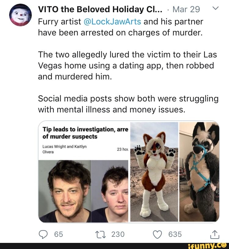
Task: Expand the tweet options chevron
Action: point(216,8)
